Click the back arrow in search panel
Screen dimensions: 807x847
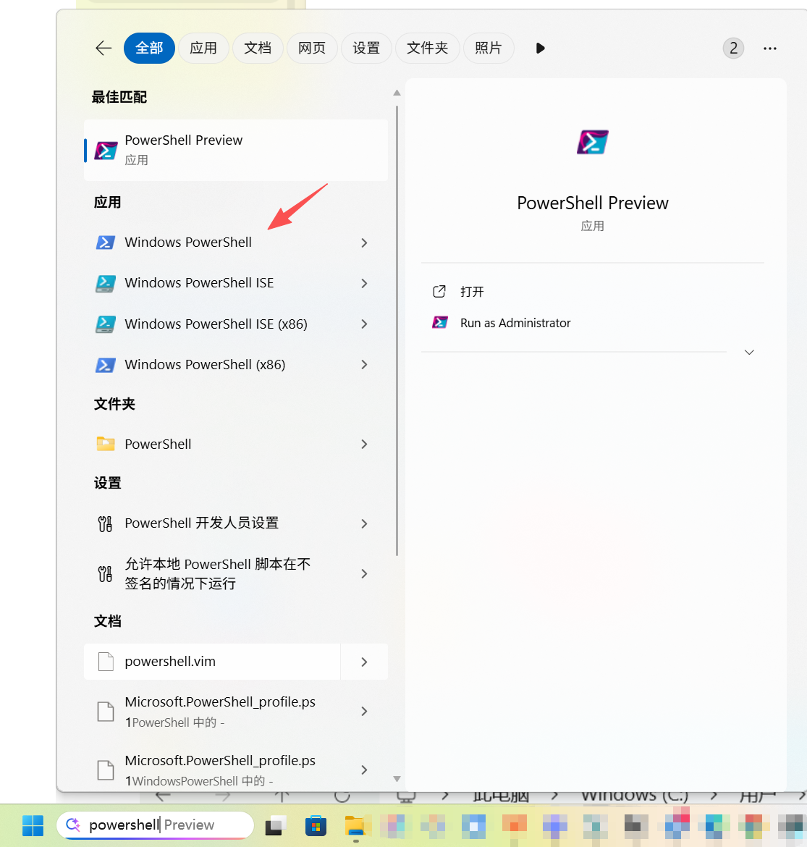click(x=103, y=48)
